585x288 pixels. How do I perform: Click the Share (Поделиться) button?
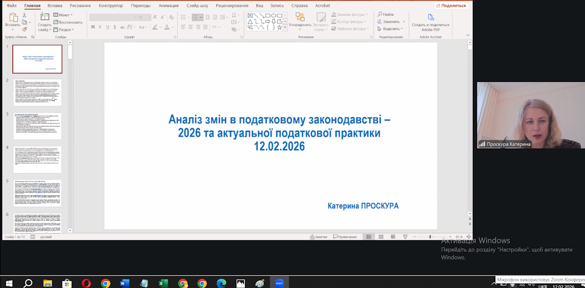pos(451,5)
